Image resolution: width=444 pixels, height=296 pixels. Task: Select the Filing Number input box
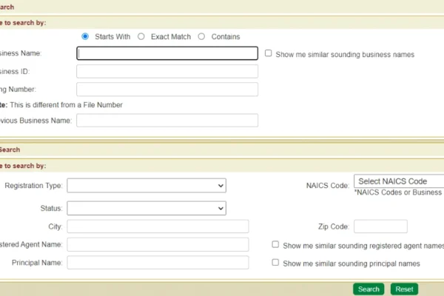coord(167,89)
